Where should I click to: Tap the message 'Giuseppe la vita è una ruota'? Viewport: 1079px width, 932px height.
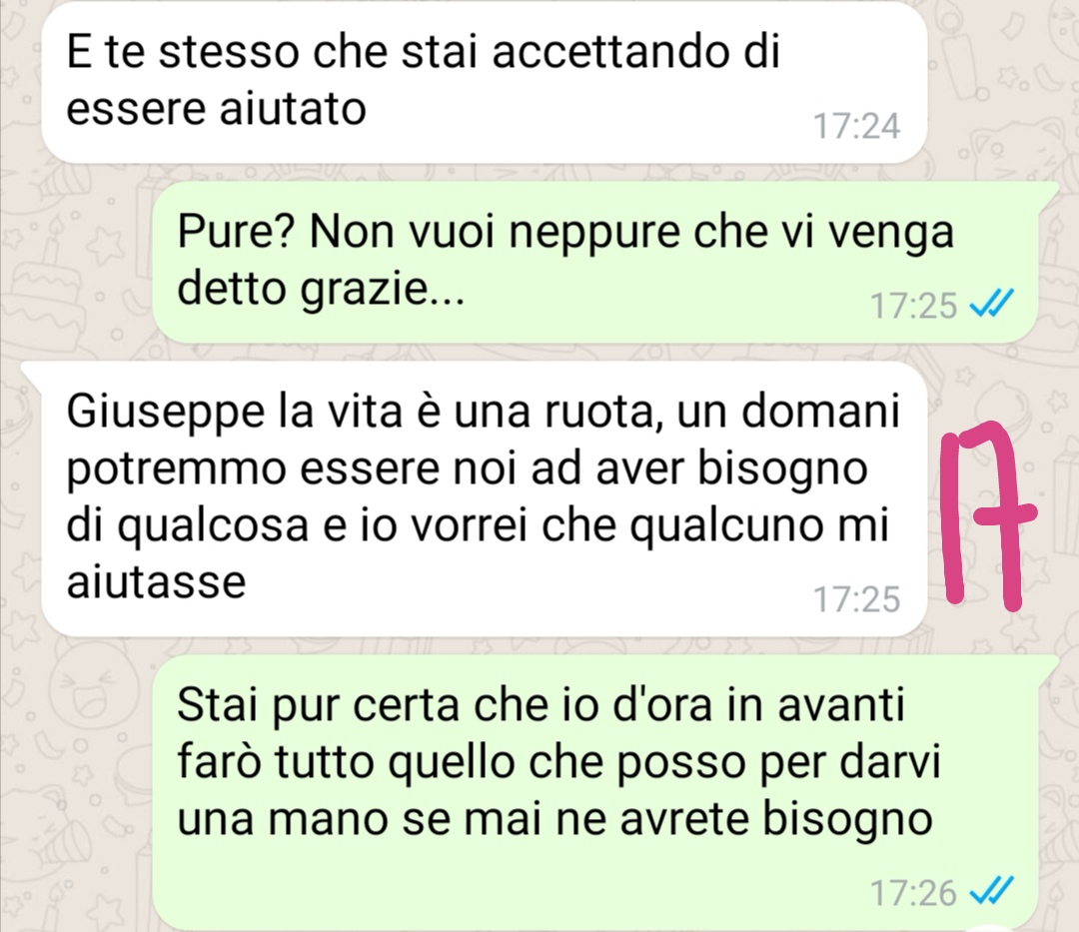click(x=484, y=499)
